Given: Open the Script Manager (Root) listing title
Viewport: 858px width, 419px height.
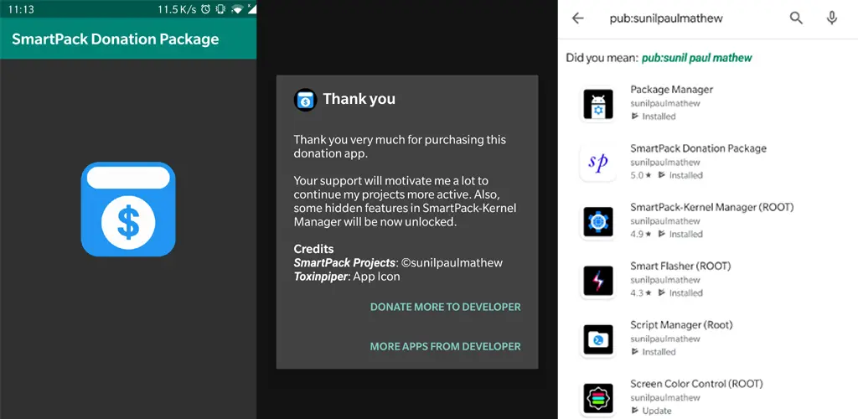Looking at the screenshot, I should pos(681,325).
